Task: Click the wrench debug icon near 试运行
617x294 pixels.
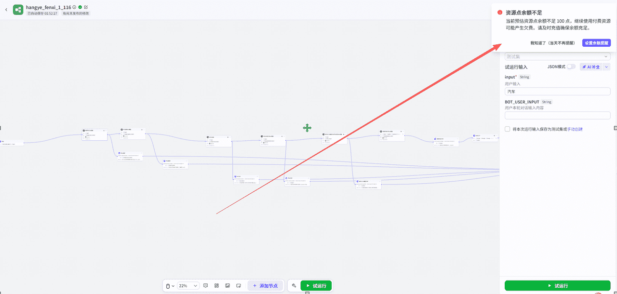Action: pos(294,286)
